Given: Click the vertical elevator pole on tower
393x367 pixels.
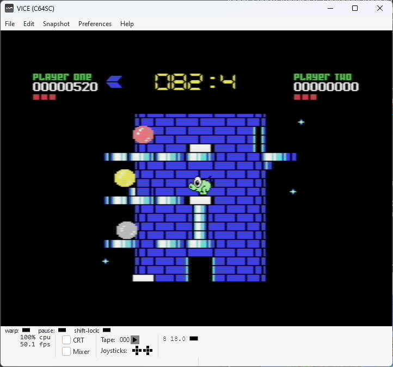Looking at the screenshot, I should 200,222.
